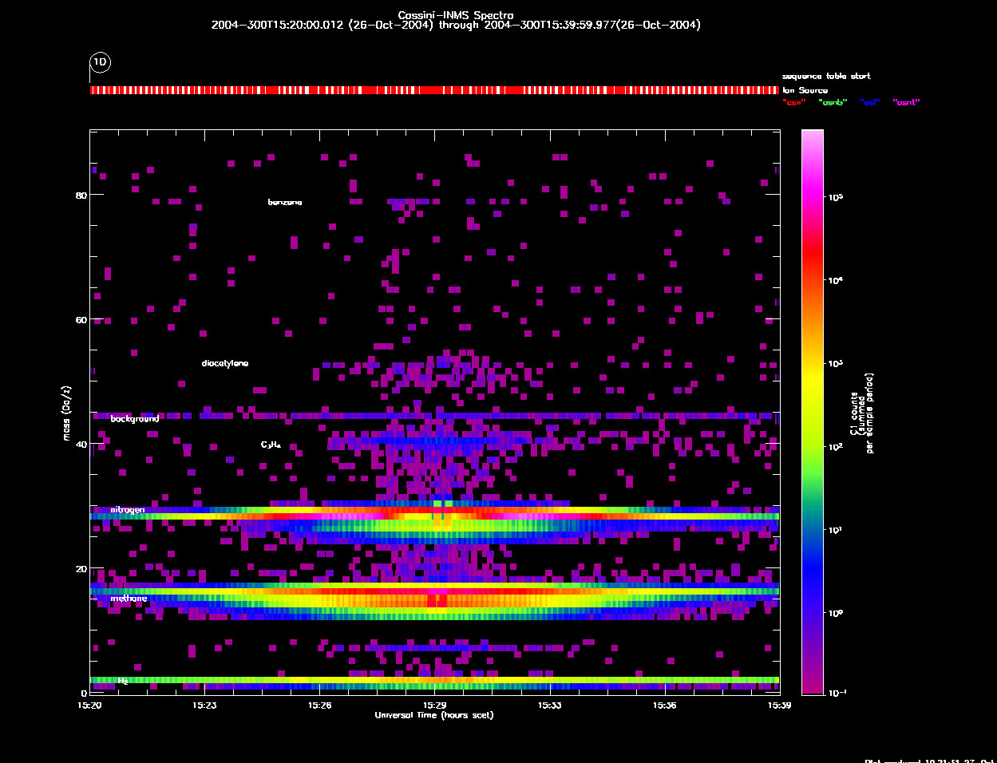Click the diacetylene annotation label
This screenshot has height=763, width=997.
225,364
